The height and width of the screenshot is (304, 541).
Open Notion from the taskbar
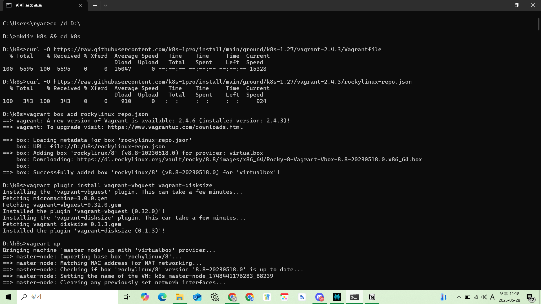(x=372, y=297)
